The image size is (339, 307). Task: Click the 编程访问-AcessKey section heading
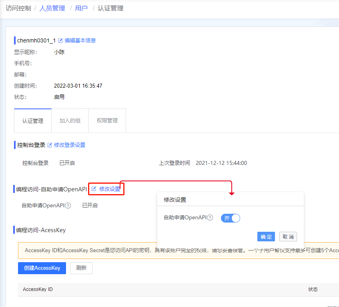coord(41,230)
